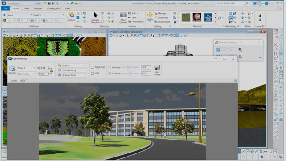Select the green grass material thumbnail
Image resolution: width=286 pixels, height=161 pixels.
click(x=186, y=17)
